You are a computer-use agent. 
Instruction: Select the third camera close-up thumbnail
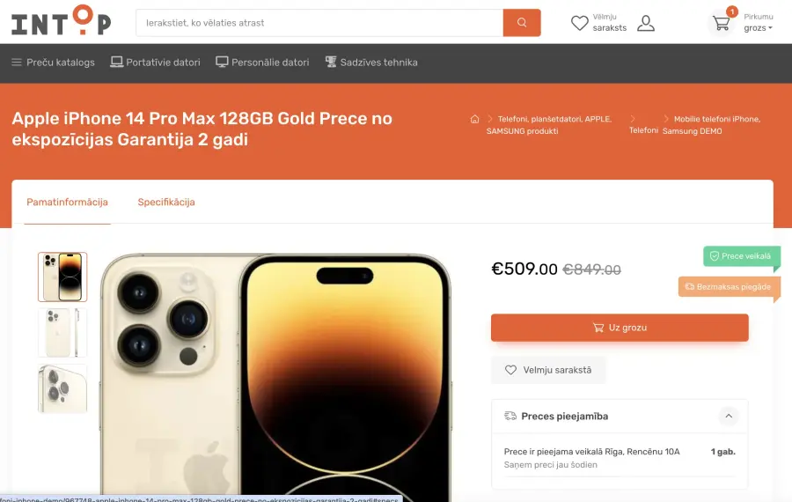click(62, 388)
